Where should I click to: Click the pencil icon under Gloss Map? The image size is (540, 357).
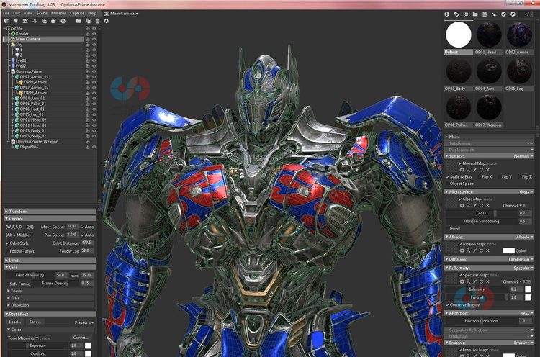pyautogui.click(x=475, y=206)
